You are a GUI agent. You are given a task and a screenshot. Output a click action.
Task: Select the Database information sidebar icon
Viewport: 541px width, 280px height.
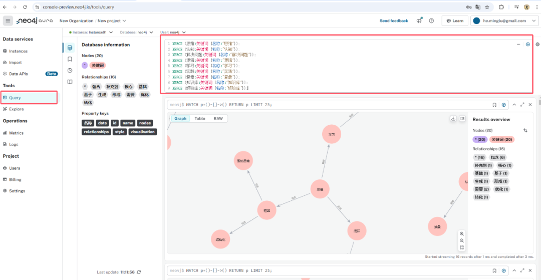coord(70,48)
